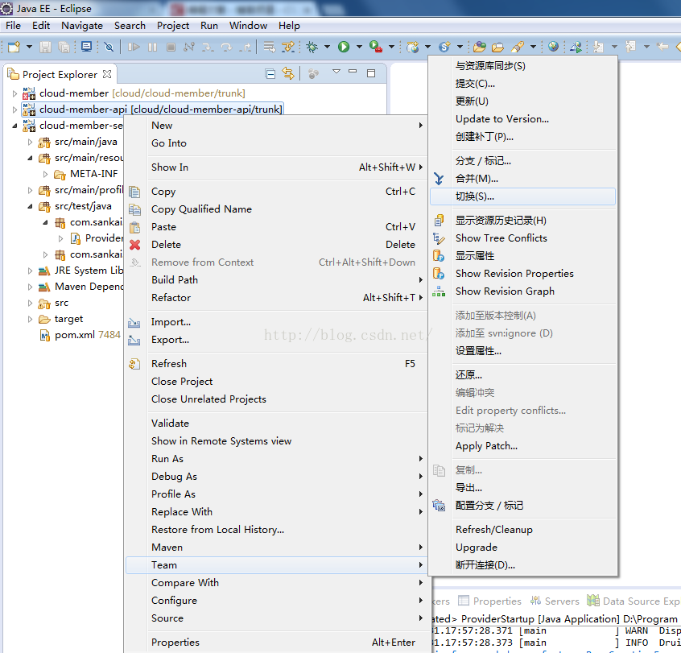Select Apply Patch... in Team submenu
This screenshot has height=653, width=681.
pyautogui.click(x=522, y=446)
